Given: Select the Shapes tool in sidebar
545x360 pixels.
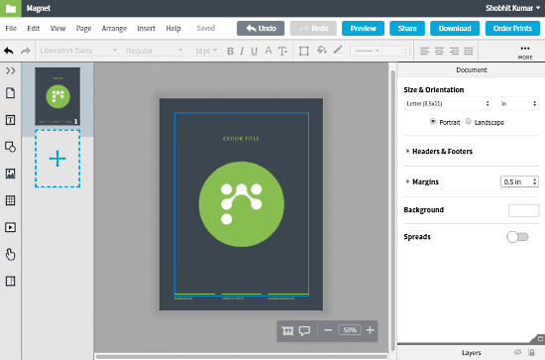Looking at the screenshot, I should click(11, 147).
